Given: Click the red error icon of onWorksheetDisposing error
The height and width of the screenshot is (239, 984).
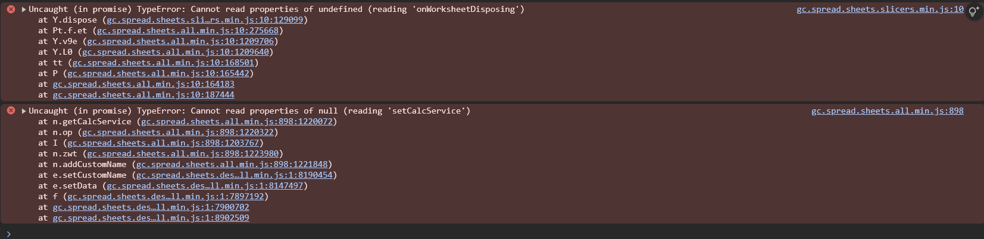Looking at the screenshot, I should point(11,10).
